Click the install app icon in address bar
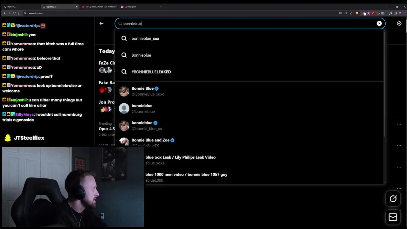 pyautogui.click(x=340, y=13)
